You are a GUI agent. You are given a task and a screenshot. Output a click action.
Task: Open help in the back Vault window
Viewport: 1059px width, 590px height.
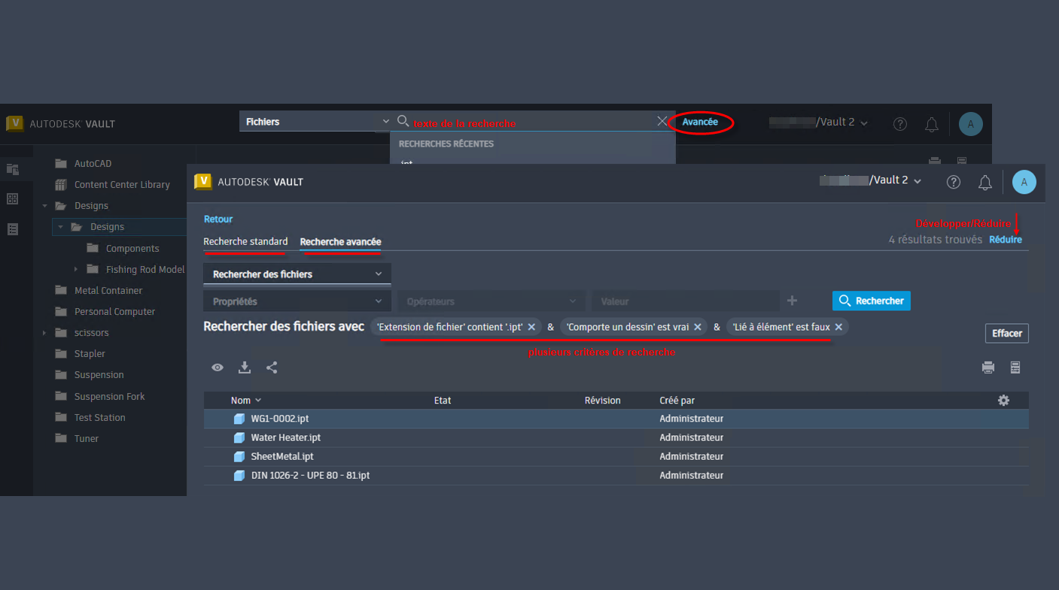[900, 124]
